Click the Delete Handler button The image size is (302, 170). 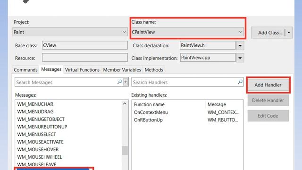click(x=268, y=100)
